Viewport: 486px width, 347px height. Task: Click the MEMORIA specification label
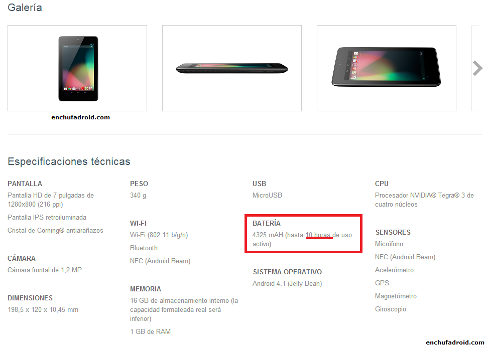[146, 289]
